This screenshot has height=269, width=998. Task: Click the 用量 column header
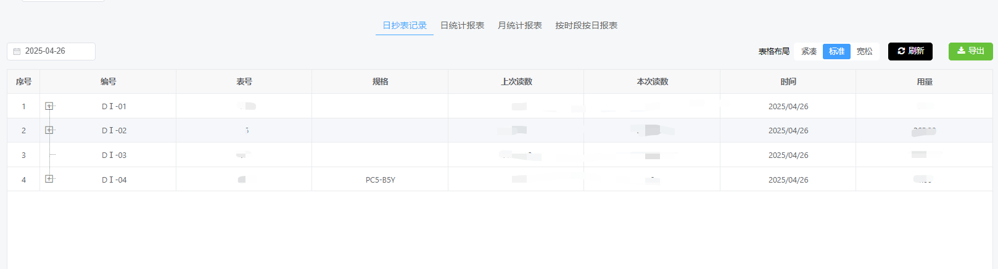point(924,81)
